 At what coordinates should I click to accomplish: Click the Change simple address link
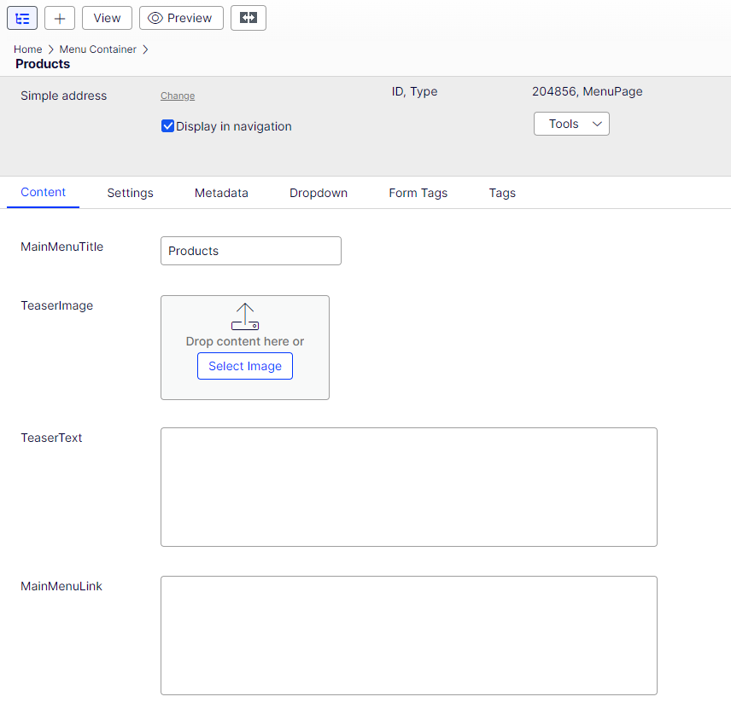pyautogui.click(x=178, y=96)
